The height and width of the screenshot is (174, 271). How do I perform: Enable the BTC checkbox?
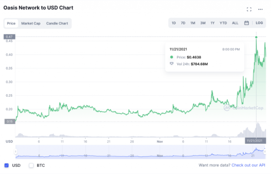pos(31,165)
